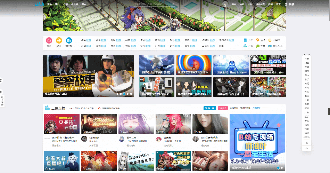330x173 pixels.
Task: Open 稍后再看 in the top header
Action: [260, 4]
